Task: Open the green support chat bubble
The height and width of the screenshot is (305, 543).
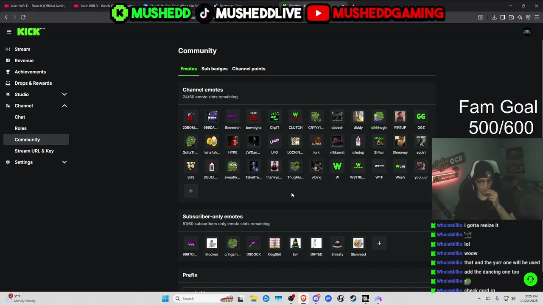Action: pos(530,280)
